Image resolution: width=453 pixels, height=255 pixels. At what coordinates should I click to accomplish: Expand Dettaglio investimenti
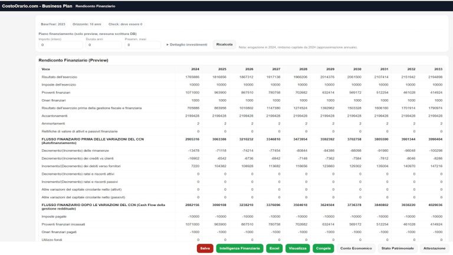pyautogui.click(x=187, y=44)
